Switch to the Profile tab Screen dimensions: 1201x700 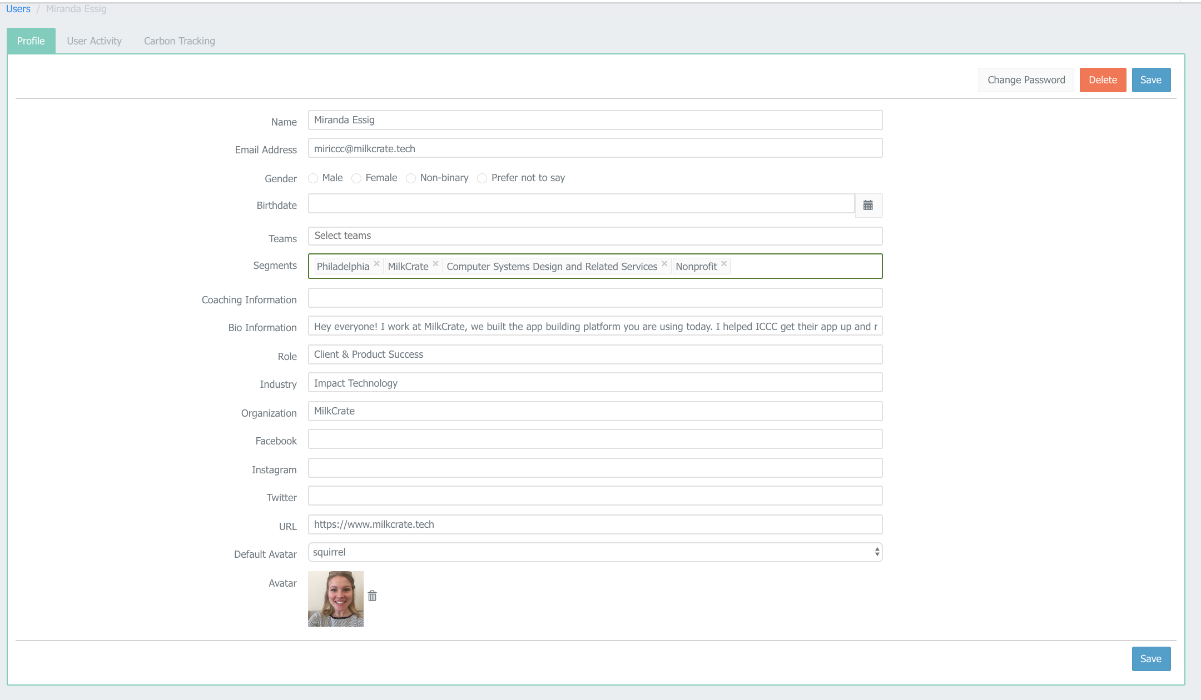[31, 41]
